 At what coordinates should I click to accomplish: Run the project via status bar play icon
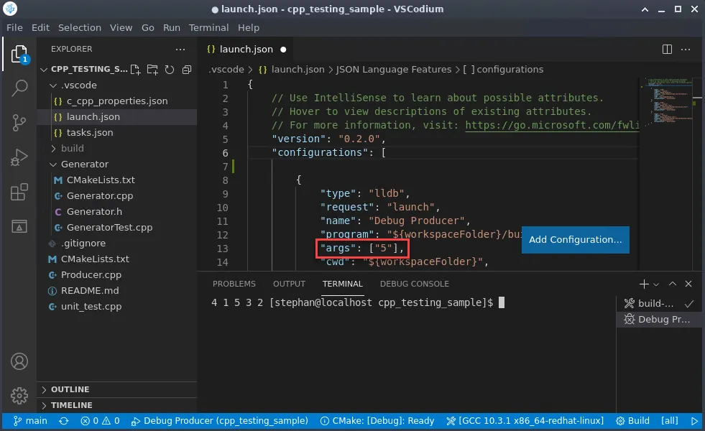[694, 420]
